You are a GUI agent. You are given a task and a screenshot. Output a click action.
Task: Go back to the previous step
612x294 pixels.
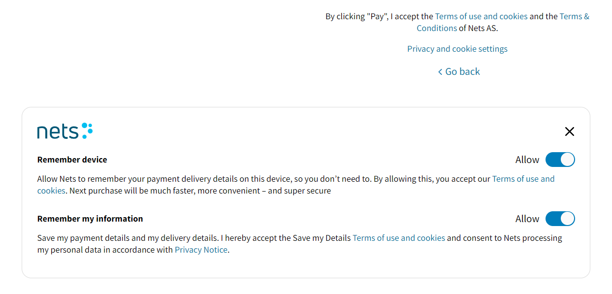click(x=462, y=71)
